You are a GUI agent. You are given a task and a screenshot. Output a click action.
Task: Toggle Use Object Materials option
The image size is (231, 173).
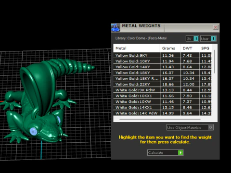(x=190, y=127)
